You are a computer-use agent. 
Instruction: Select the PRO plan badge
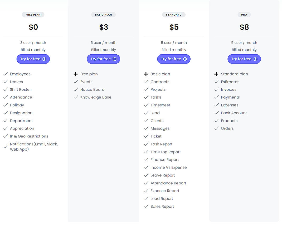point(244,15)
